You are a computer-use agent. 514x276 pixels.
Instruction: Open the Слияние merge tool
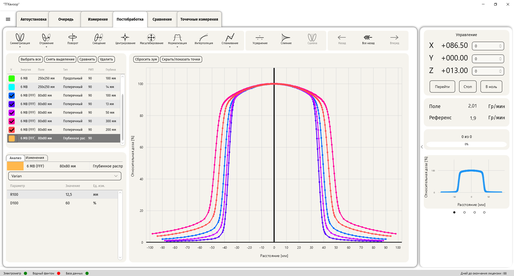coord(286,37)
